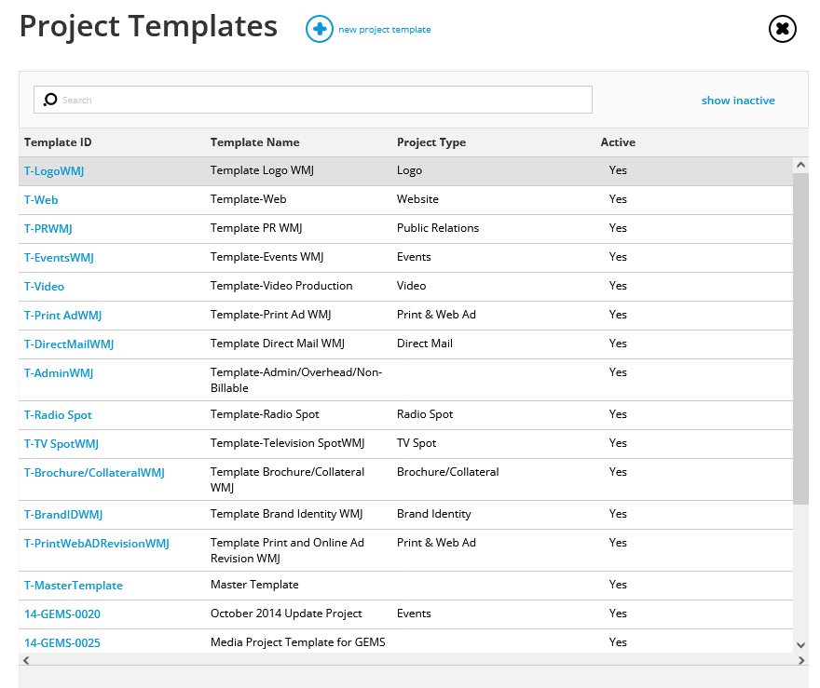The height and width of the screenshot is (688, 820).
Task: Click the plus icon for new project template
Action: (319, 29)
